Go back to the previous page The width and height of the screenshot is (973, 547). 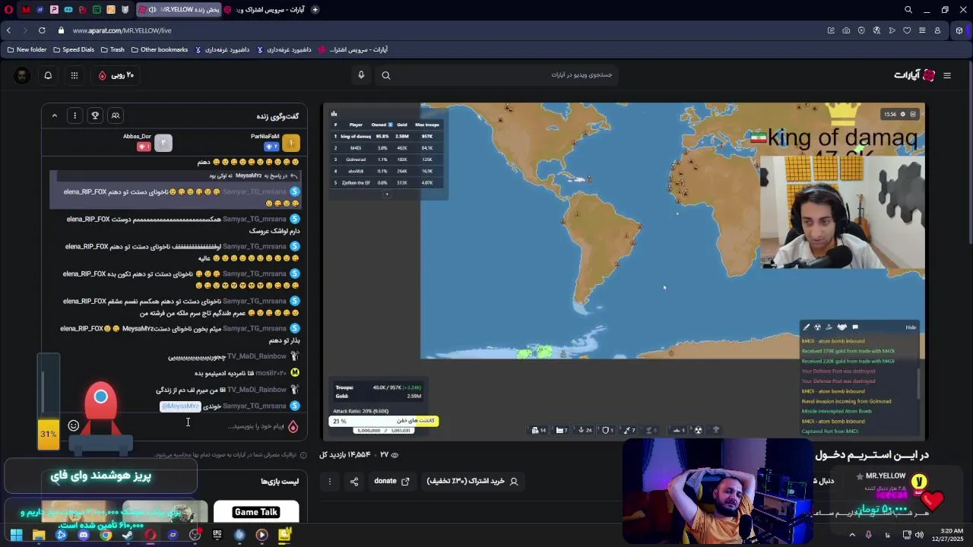tap(8, 30)
